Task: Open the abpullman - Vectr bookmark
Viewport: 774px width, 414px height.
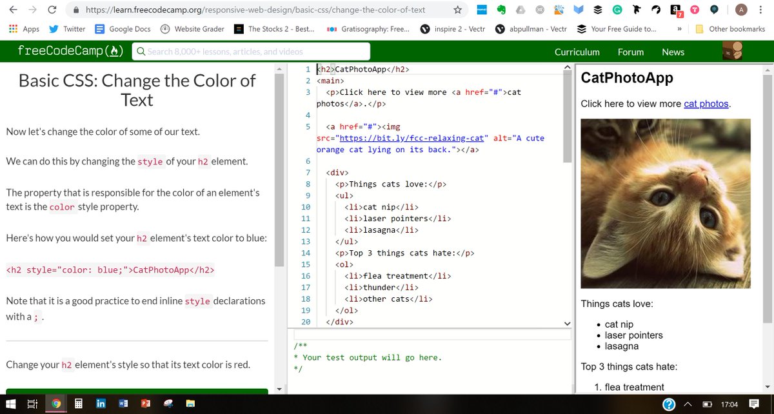Action: pyautogui.click(x=531, y=29)
